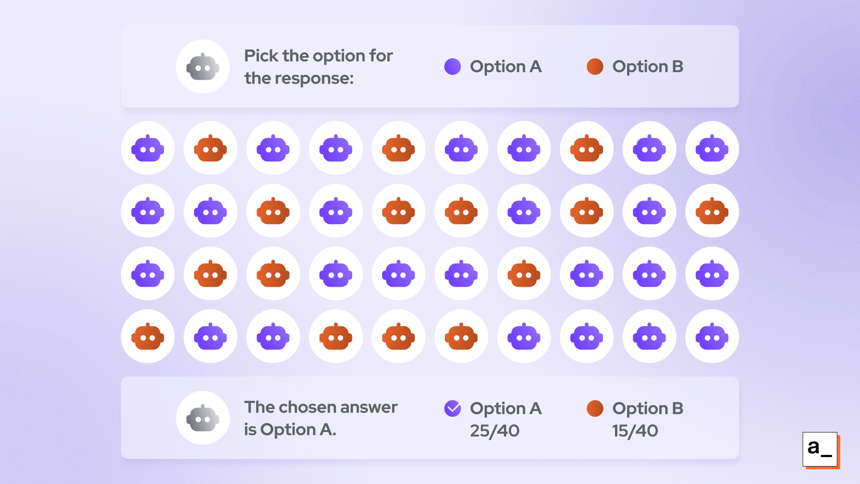Screen dimensions: 860x484
Task: Select the orange robot second in the top row
Action: (x=211, y=148)
